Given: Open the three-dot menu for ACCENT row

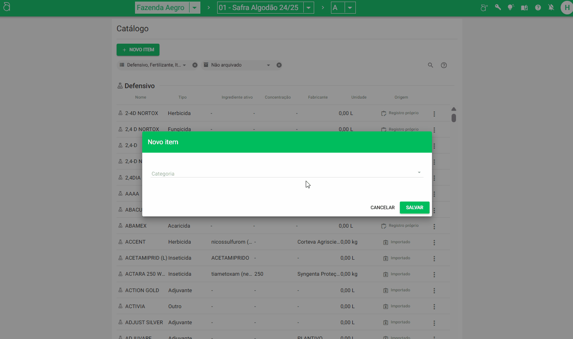Looking at the screenshot, I should (434, 242).
